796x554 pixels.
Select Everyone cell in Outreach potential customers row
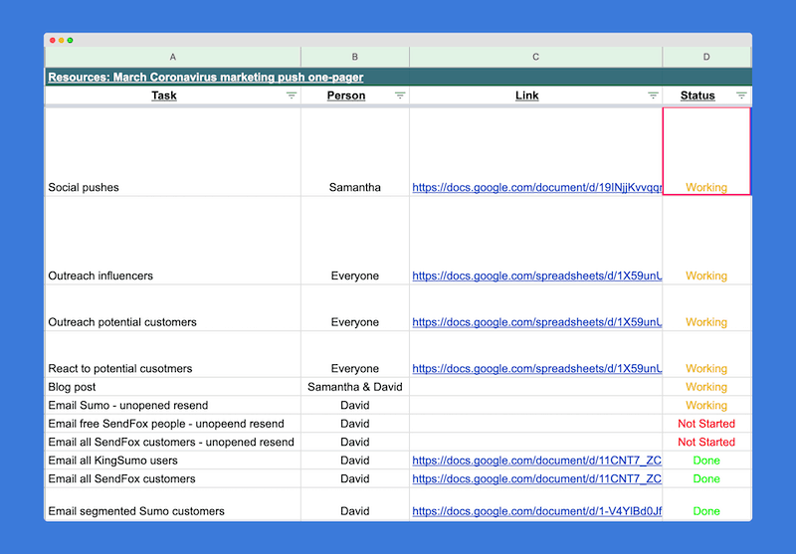[355, 308]
